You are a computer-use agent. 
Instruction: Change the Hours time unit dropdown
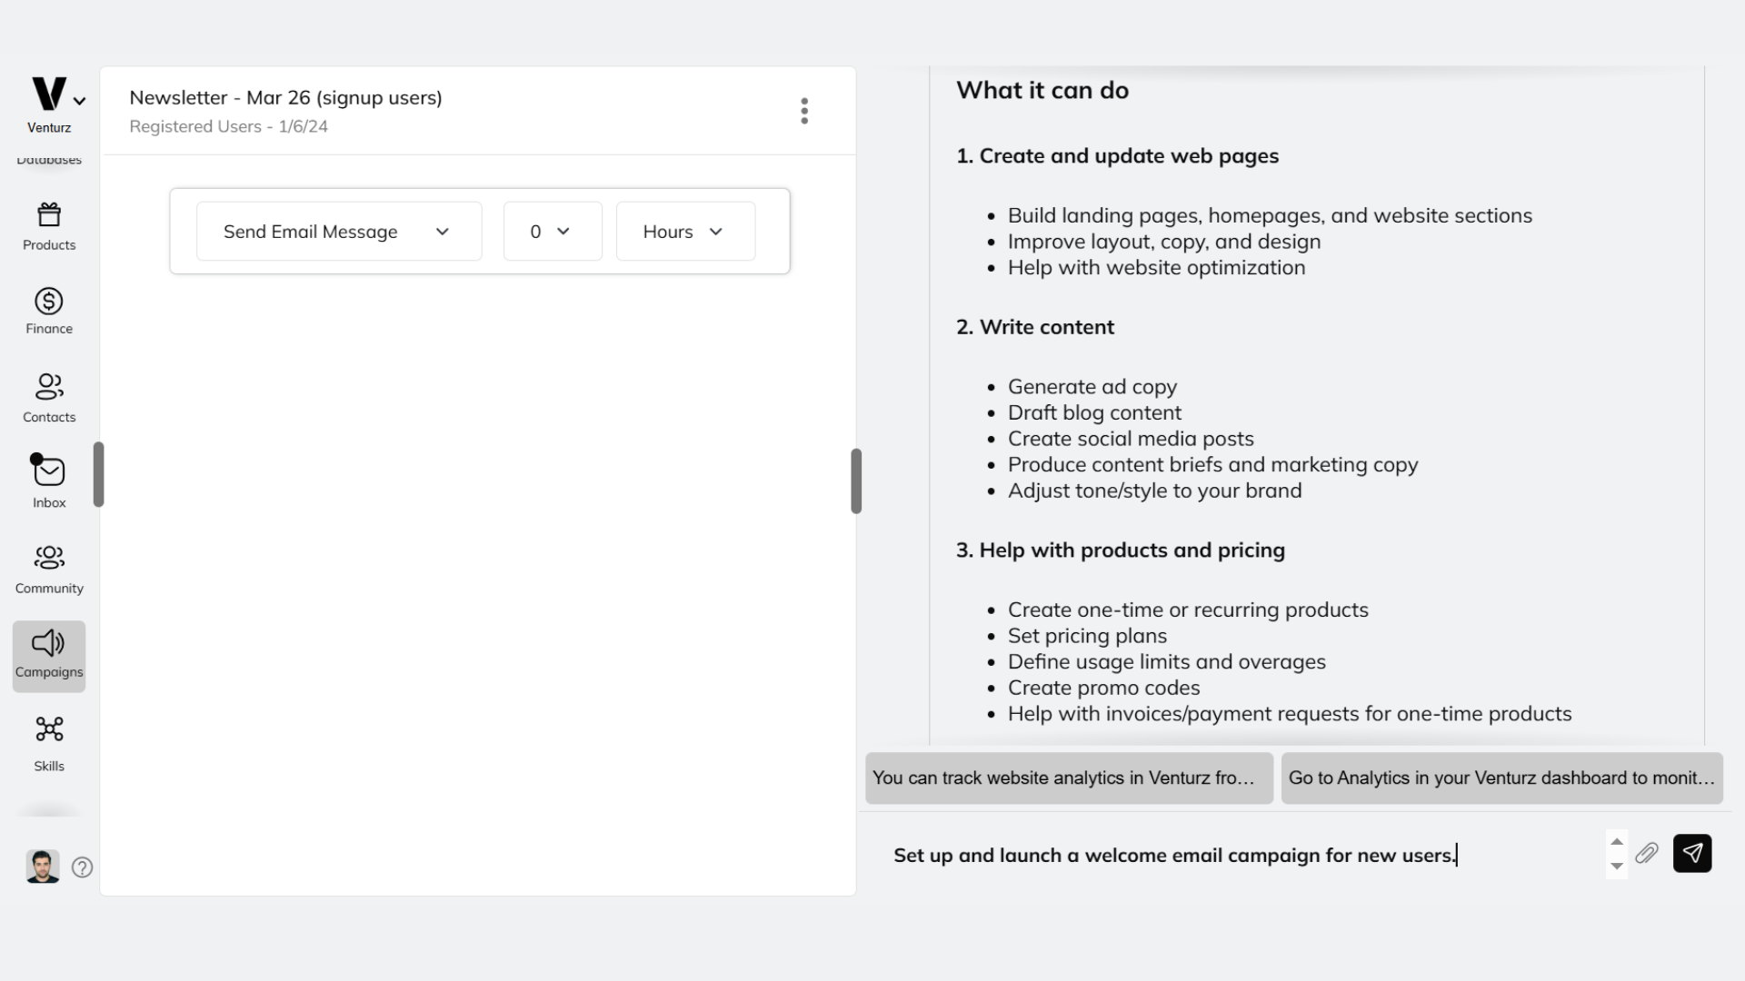pyautogui.click(x=684, y=231)
